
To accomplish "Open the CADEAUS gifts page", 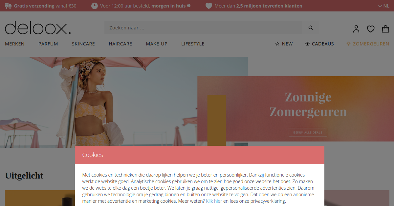I will [x=319, y=44].
